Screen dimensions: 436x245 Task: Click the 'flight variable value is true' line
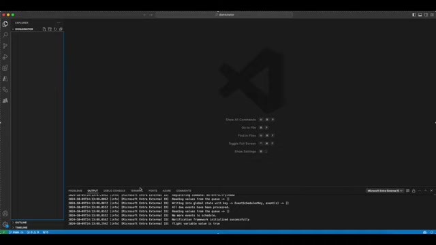[196, 224]
